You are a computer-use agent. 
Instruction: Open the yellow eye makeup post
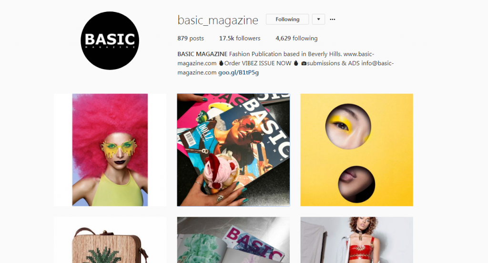tap(356, 150)
